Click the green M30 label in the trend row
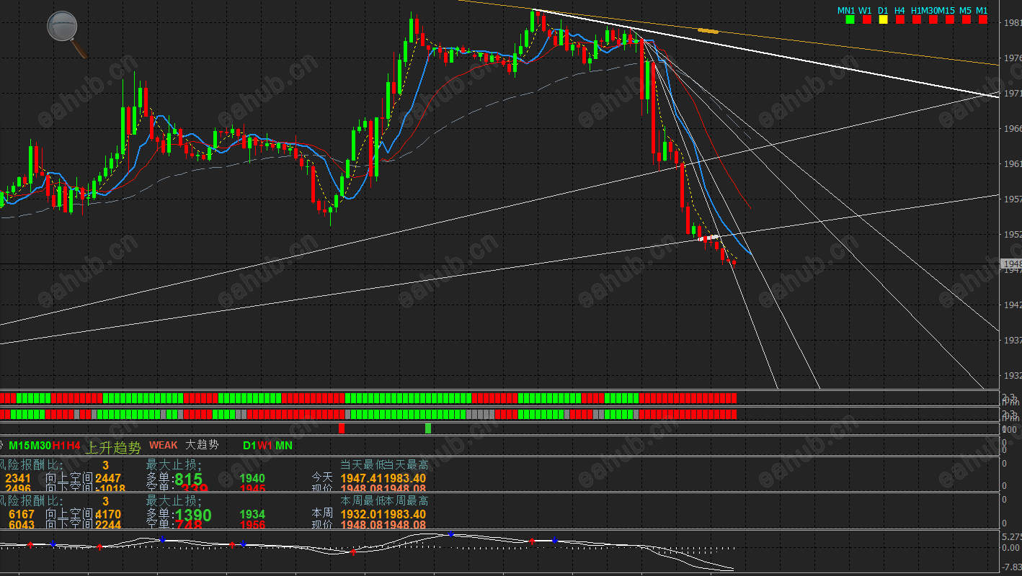The image size is (1022, 576). [41, 446]
